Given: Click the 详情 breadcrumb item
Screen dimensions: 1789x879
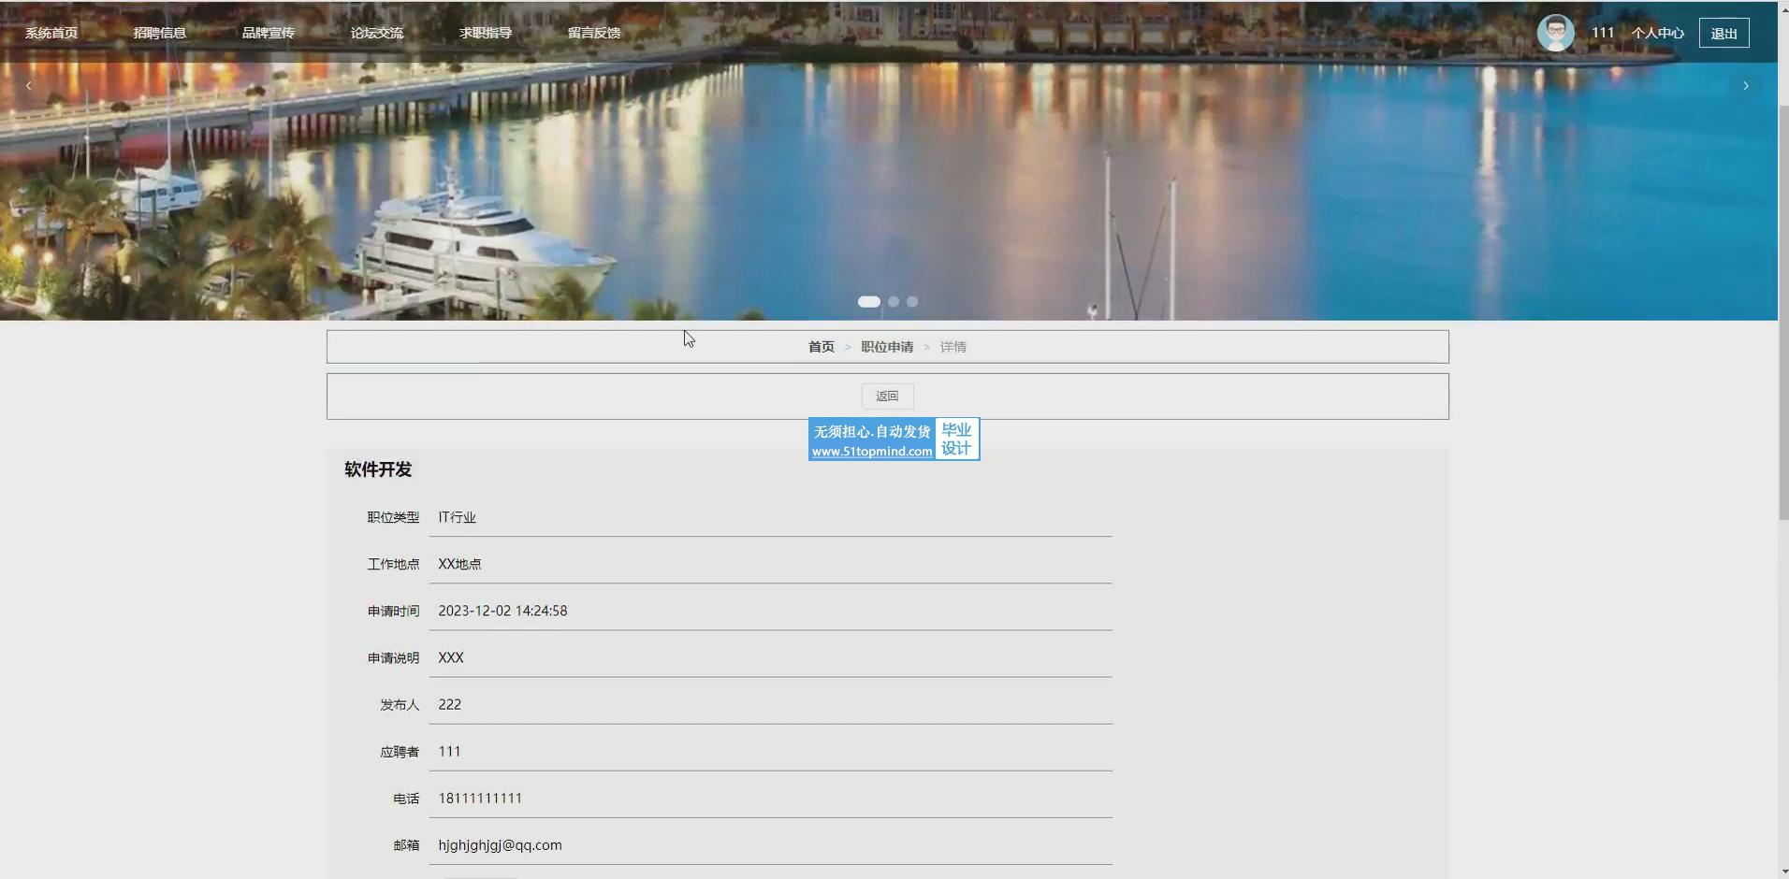Looking at the screenshot, I should pos(953,347).
